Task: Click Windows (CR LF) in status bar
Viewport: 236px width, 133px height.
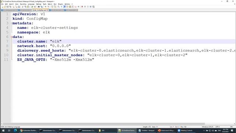Action: pos(208,127)
